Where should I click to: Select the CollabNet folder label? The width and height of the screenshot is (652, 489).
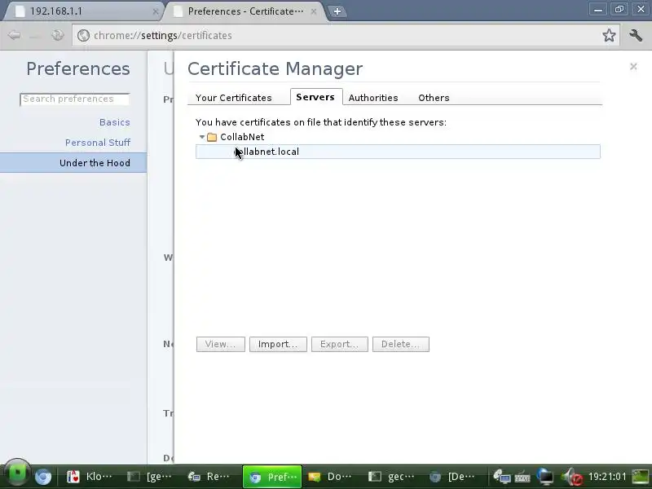pyautogui.click(x=242, y=137)
